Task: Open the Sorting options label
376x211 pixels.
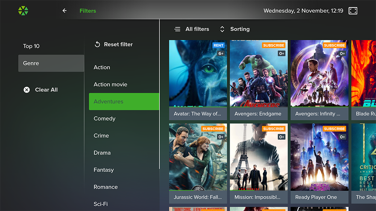Action: click(240, 29)
